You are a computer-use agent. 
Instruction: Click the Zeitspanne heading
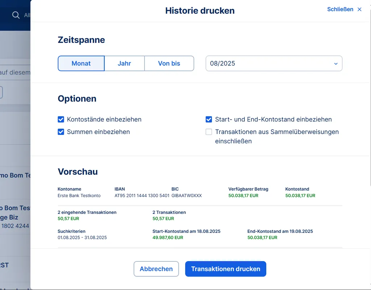click(x=81, y=40)
